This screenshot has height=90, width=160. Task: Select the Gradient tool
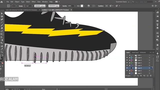pos(2,40)
